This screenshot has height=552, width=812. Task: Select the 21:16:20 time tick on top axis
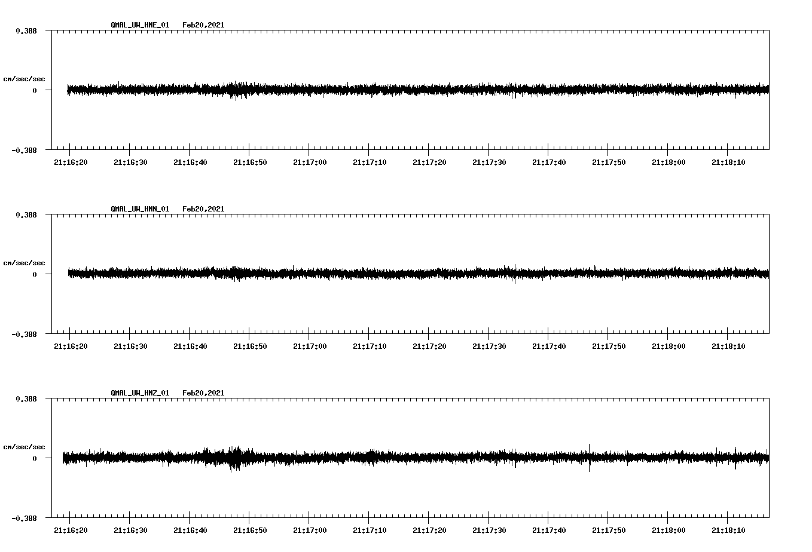[70, 161]
